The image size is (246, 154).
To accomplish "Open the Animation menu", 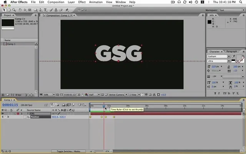I will click(x=96, y=2).
